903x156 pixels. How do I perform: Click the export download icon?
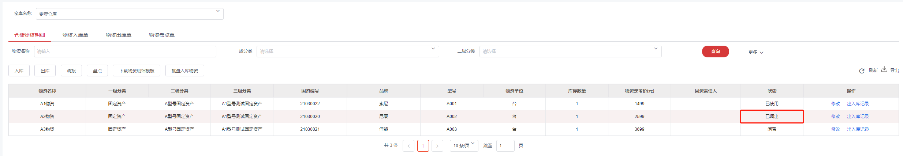point(884,69)
